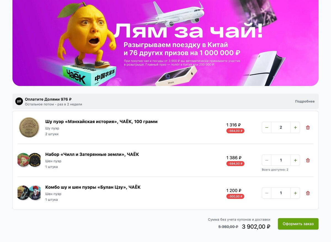Remove Набор «Чилл и Затерянные земли» via trash icon
Viewport: 331px width, 242px height.
(x=308, y=160)
